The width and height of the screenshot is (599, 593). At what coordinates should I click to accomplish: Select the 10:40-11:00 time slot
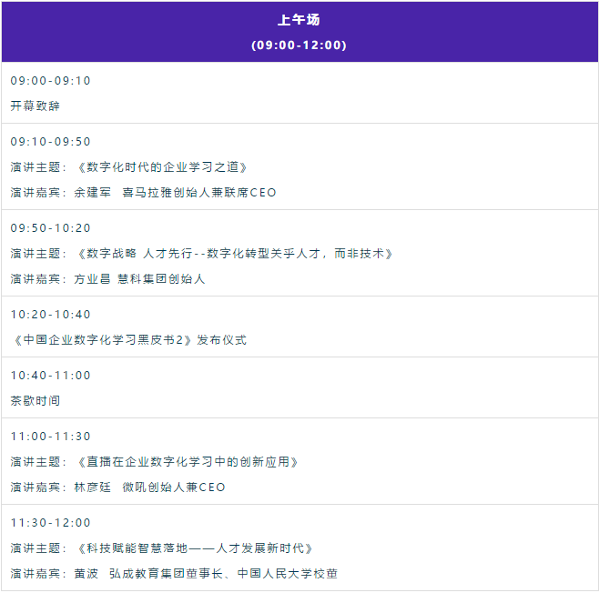(x=51, y=376)
